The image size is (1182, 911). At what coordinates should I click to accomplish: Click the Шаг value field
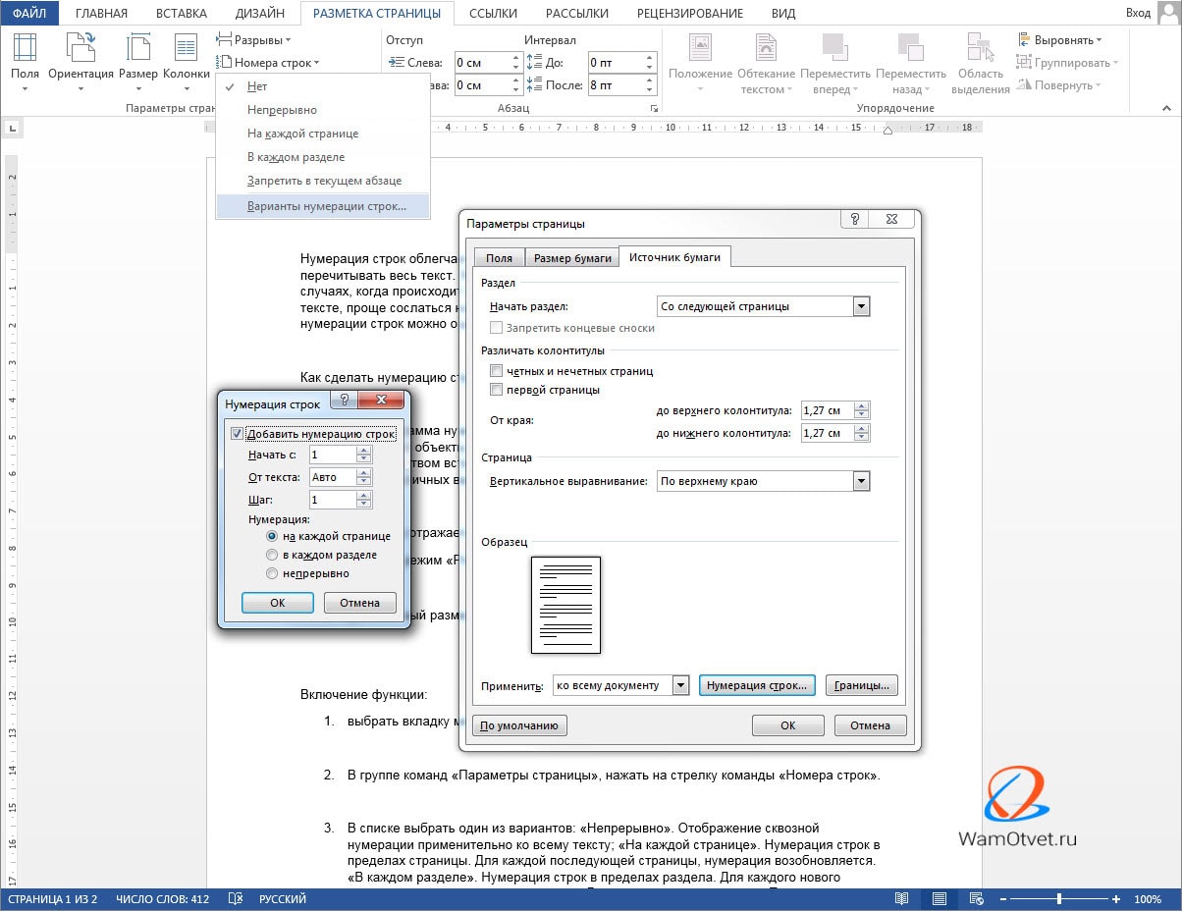click(x=333, y=500)
